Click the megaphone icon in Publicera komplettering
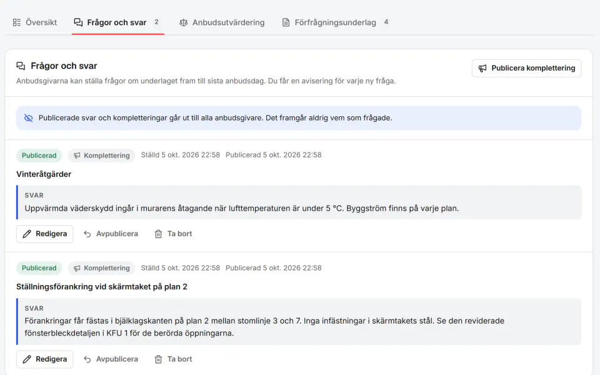Viewport: 600px width, 375px height. click(x=482, y=68)
